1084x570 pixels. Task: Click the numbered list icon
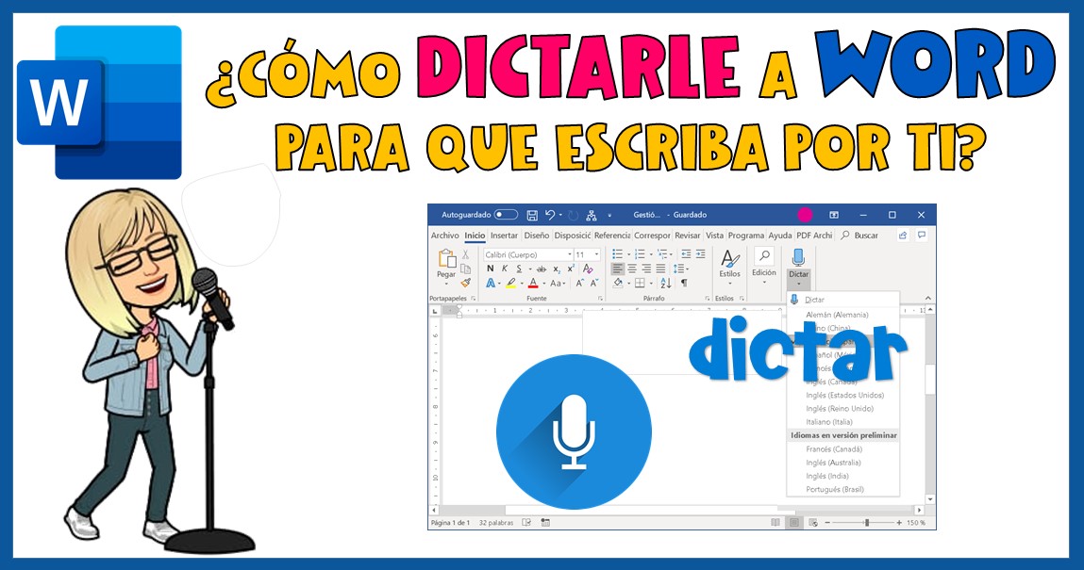640,254
